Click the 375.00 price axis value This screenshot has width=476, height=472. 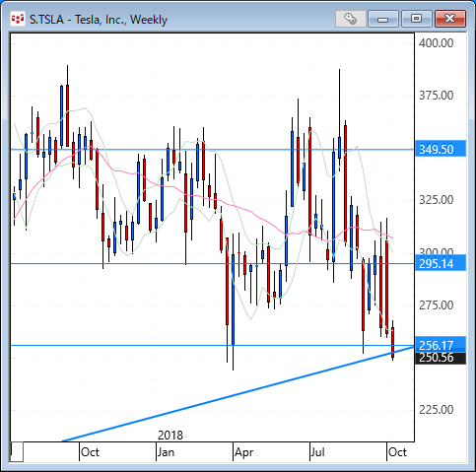[x=437, y=96]
